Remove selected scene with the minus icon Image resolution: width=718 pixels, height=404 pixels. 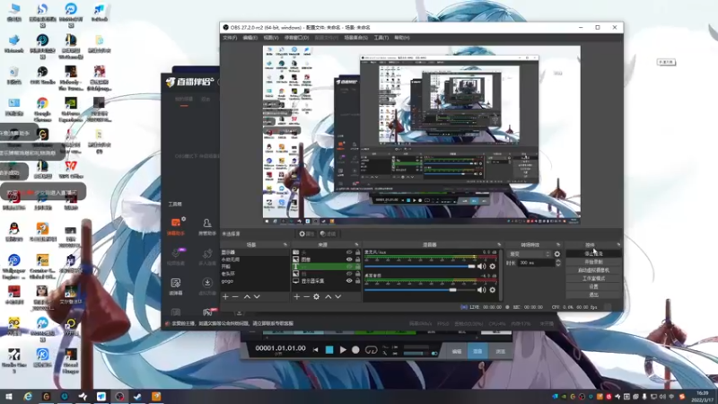pyautogui.click(x=235, y=297)
